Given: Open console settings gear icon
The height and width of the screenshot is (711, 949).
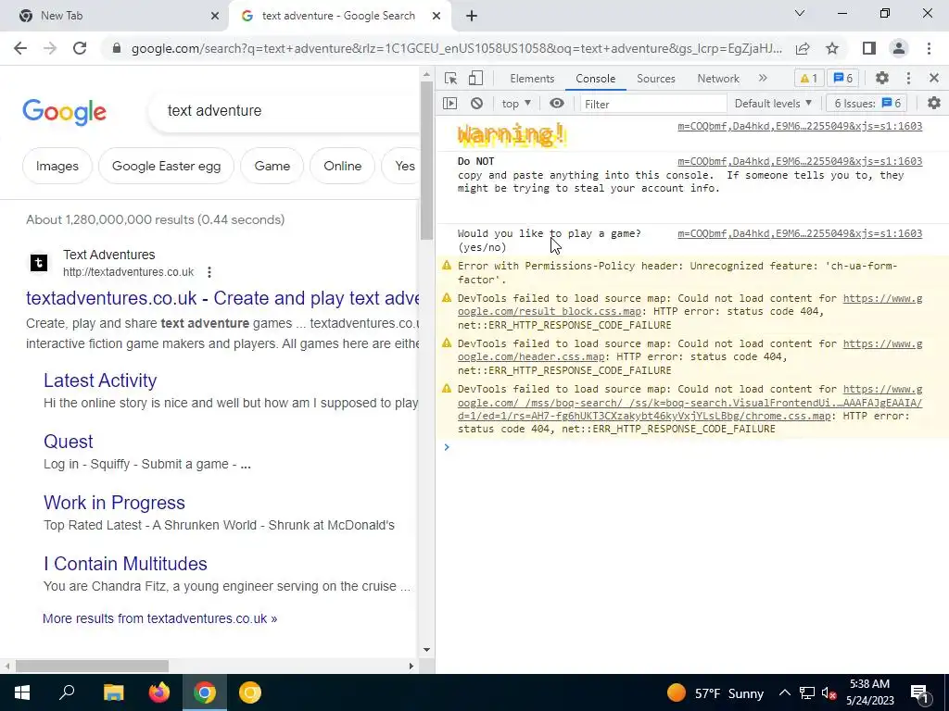Looking at the screenshot, I should click(x=934, y=104).
